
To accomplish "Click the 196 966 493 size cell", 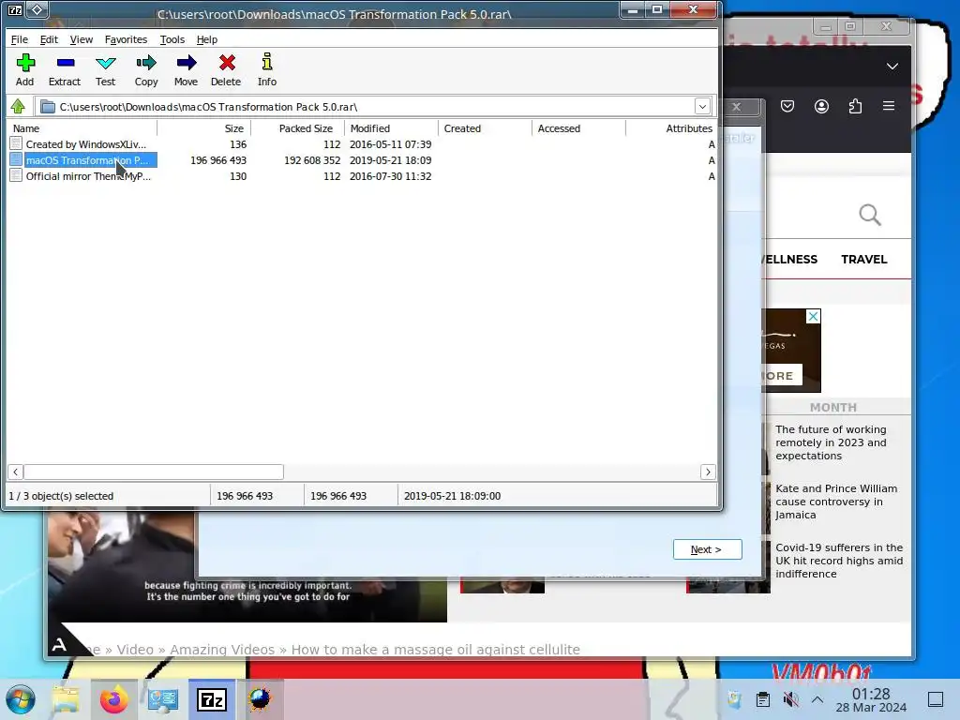I will click(x=218, y=160).
